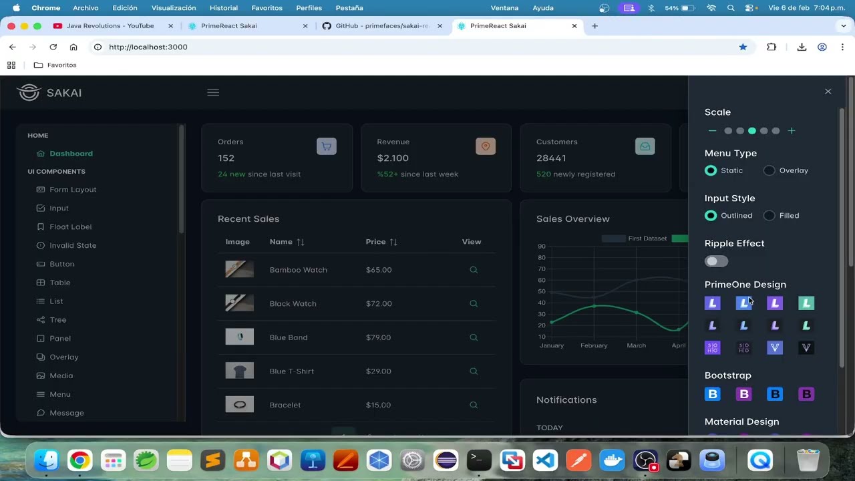Select Outlined input style
This screenshot has height=481, width=855.
pos(711,216)
